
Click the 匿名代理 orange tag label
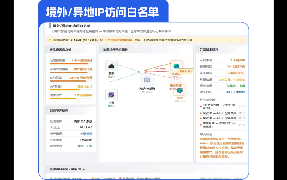tap(186, 71)
